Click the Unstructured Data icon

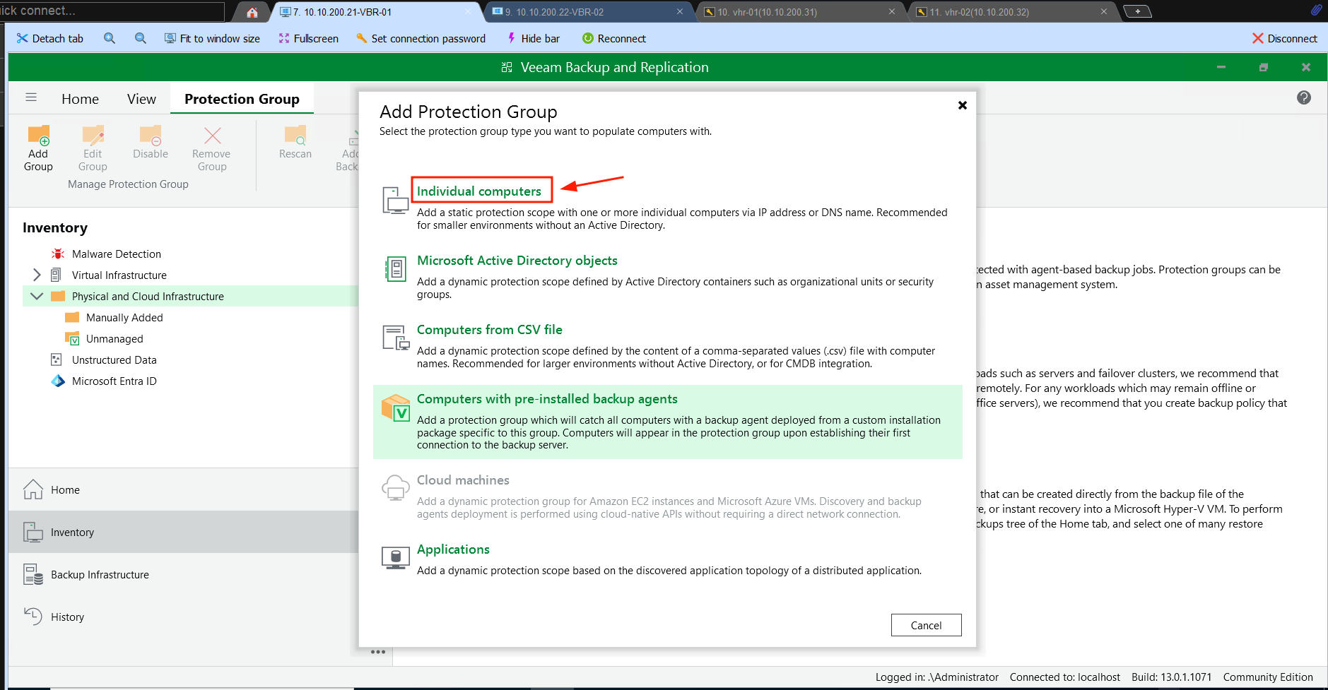pyautogui.click(x=57, y=359)
